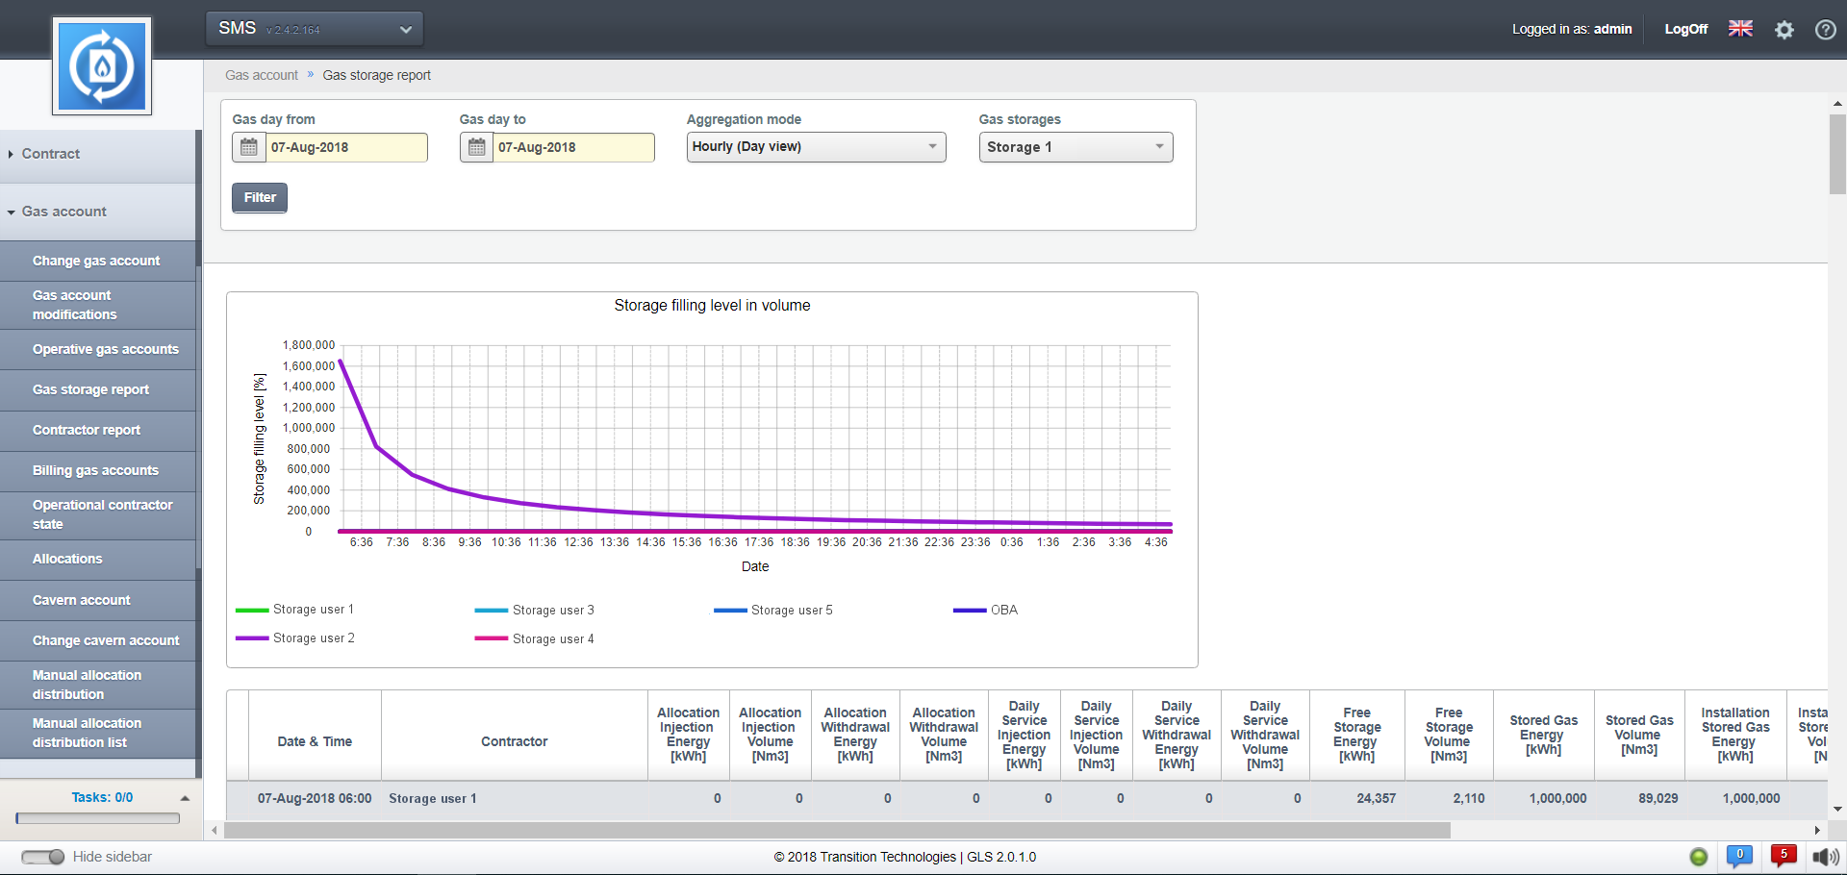The image size is (1847, 875).
Task: Open red alerts notification icon
Action: pos(1784,856)
